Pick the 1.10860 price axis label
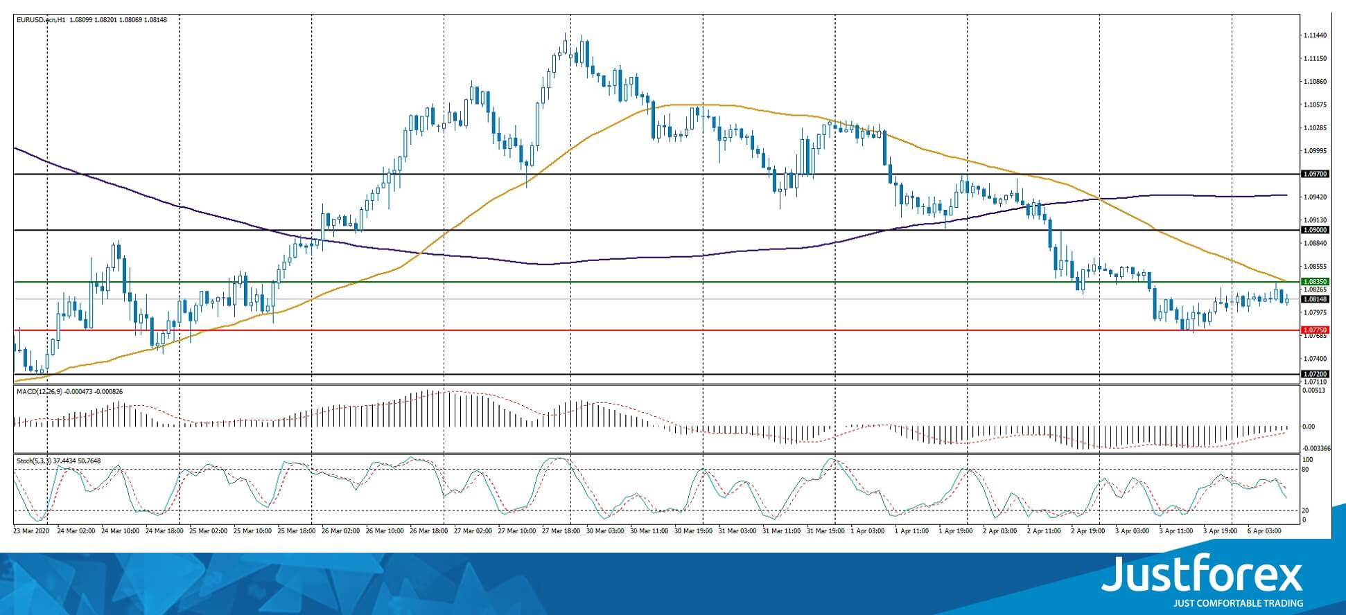This screenshot has height=615, width=1346. [1315, 82]
